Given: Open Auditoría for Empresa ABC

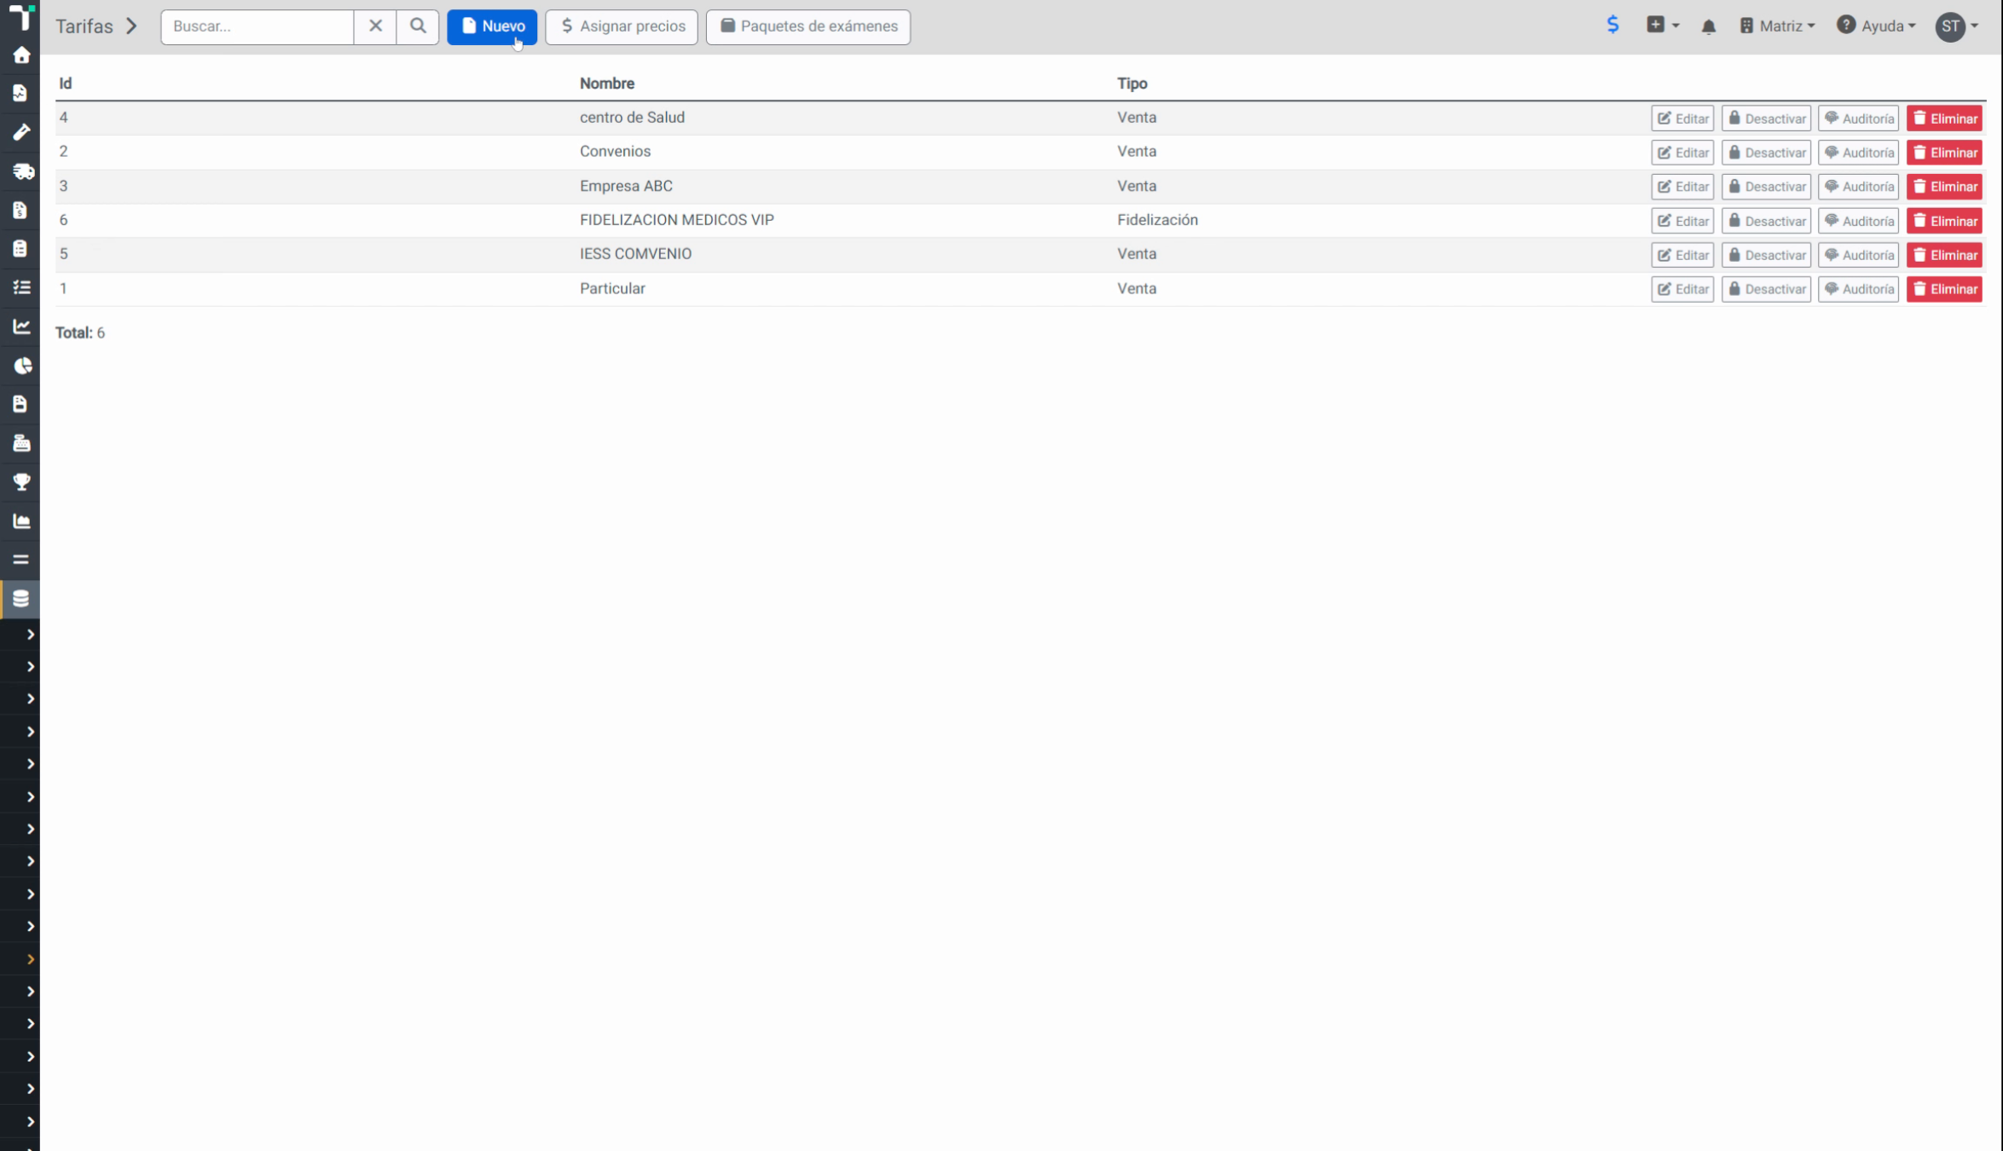Looking at the screenshot, I should [x=1858, y=187].
